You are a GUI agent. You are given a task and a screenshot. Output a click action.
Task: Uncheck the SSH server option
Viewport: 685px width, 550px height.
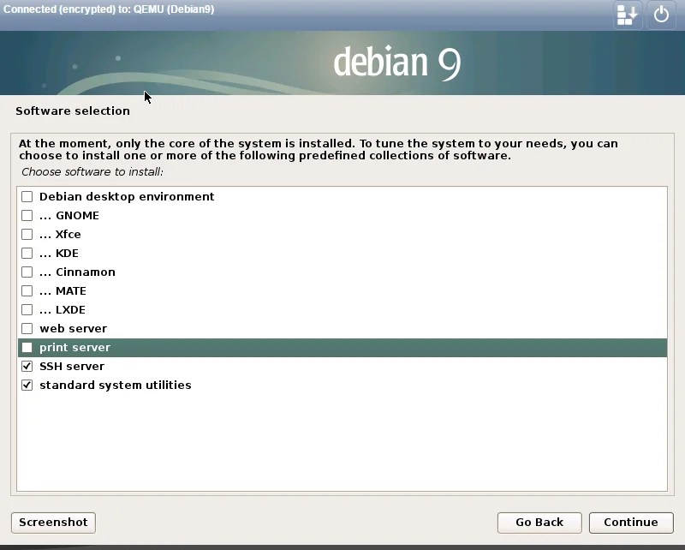tap(27, 366)
